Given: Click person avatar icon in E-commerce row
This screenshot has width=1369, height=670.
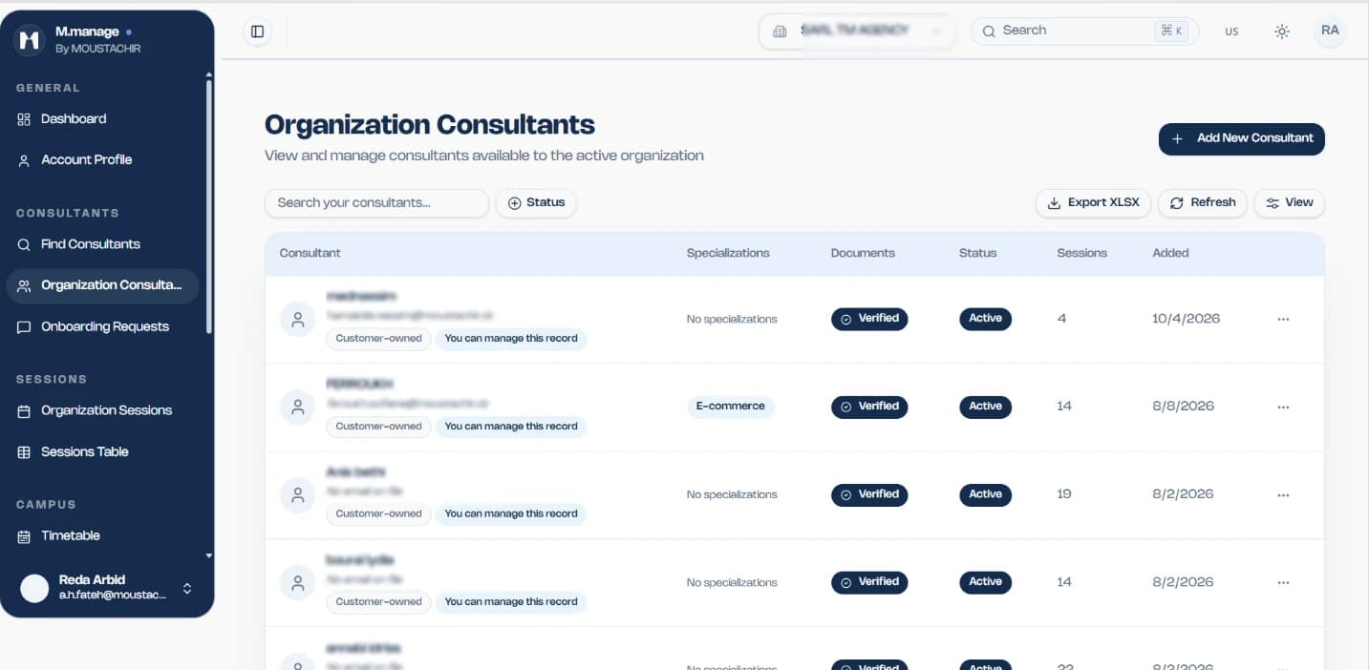Looking at the screenshot, I should point(297,408).
